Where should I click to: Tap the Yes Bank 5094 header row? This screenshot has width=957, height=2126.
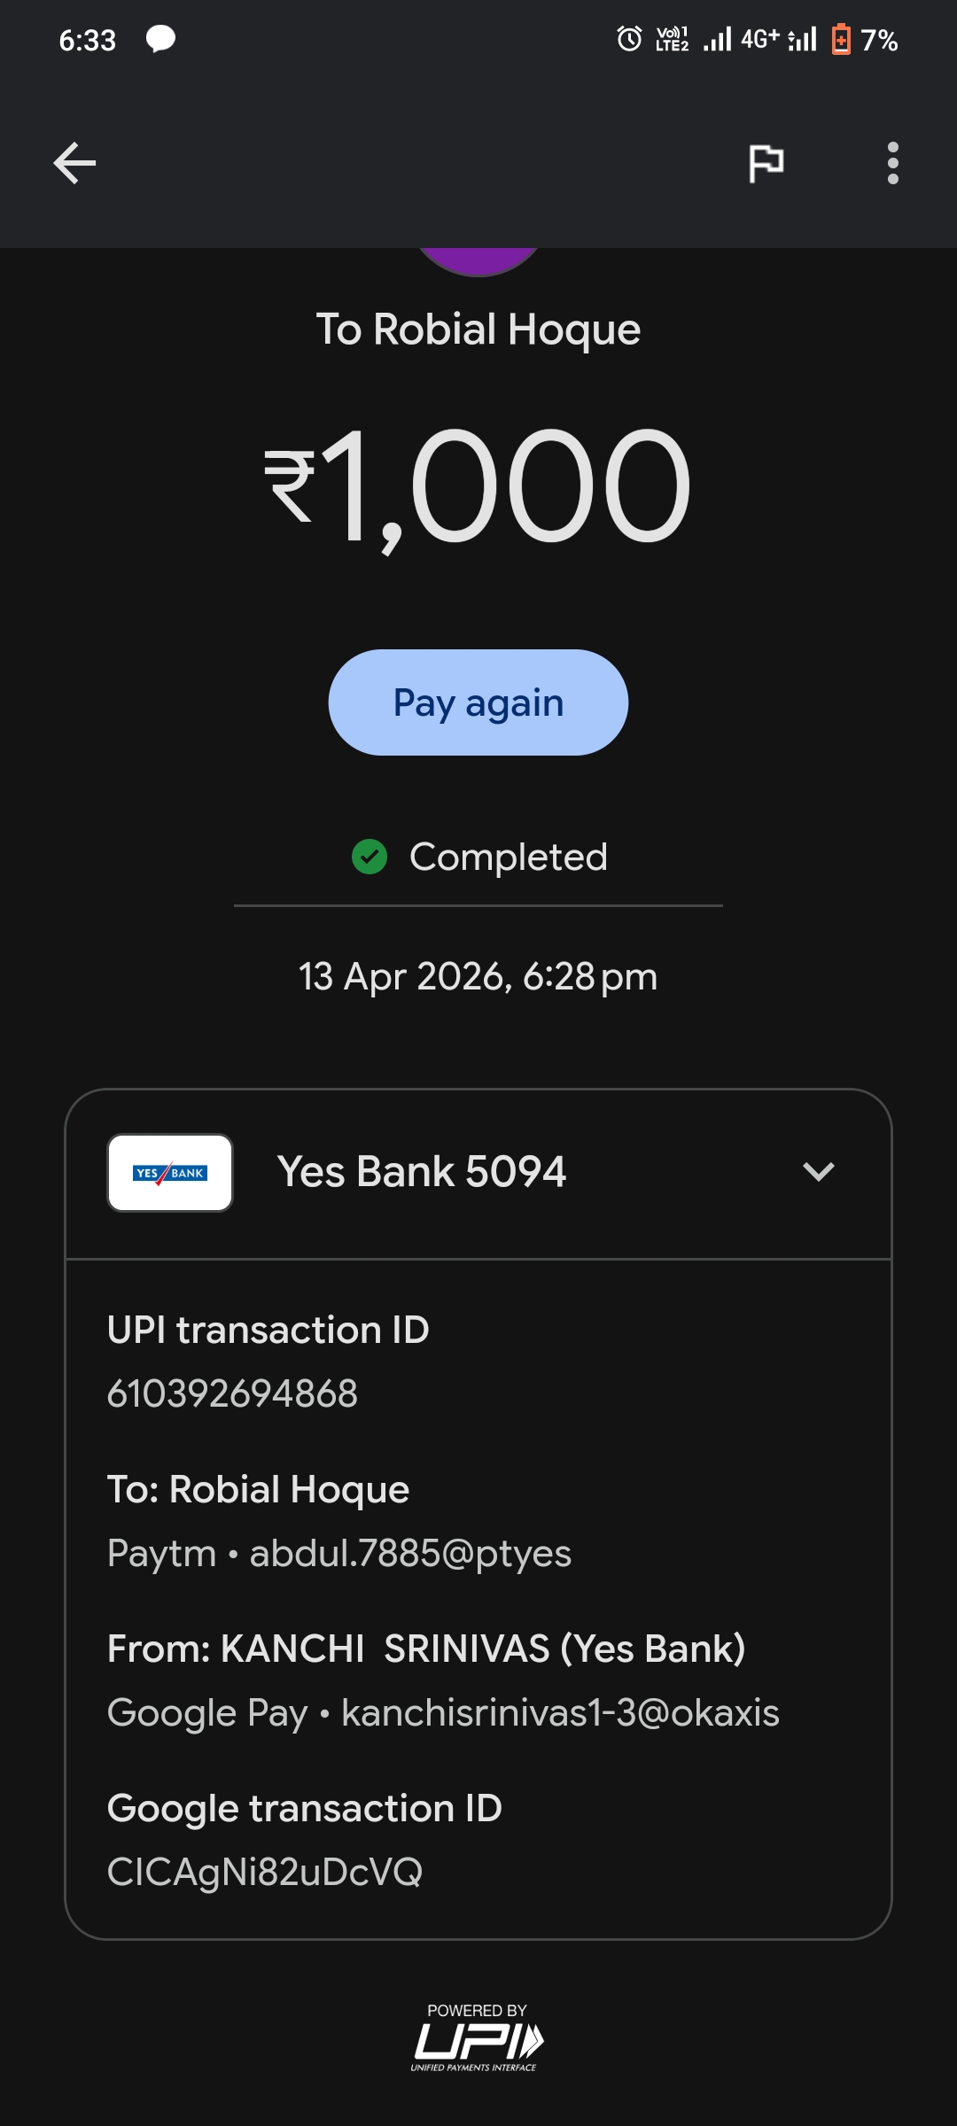point(422,1172)
